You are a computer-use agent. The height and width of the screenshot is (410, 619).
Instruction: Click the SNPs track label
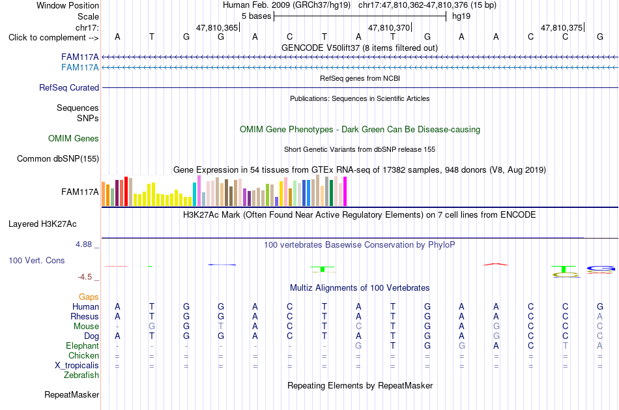pyautogui.click(x=88, y=118)
